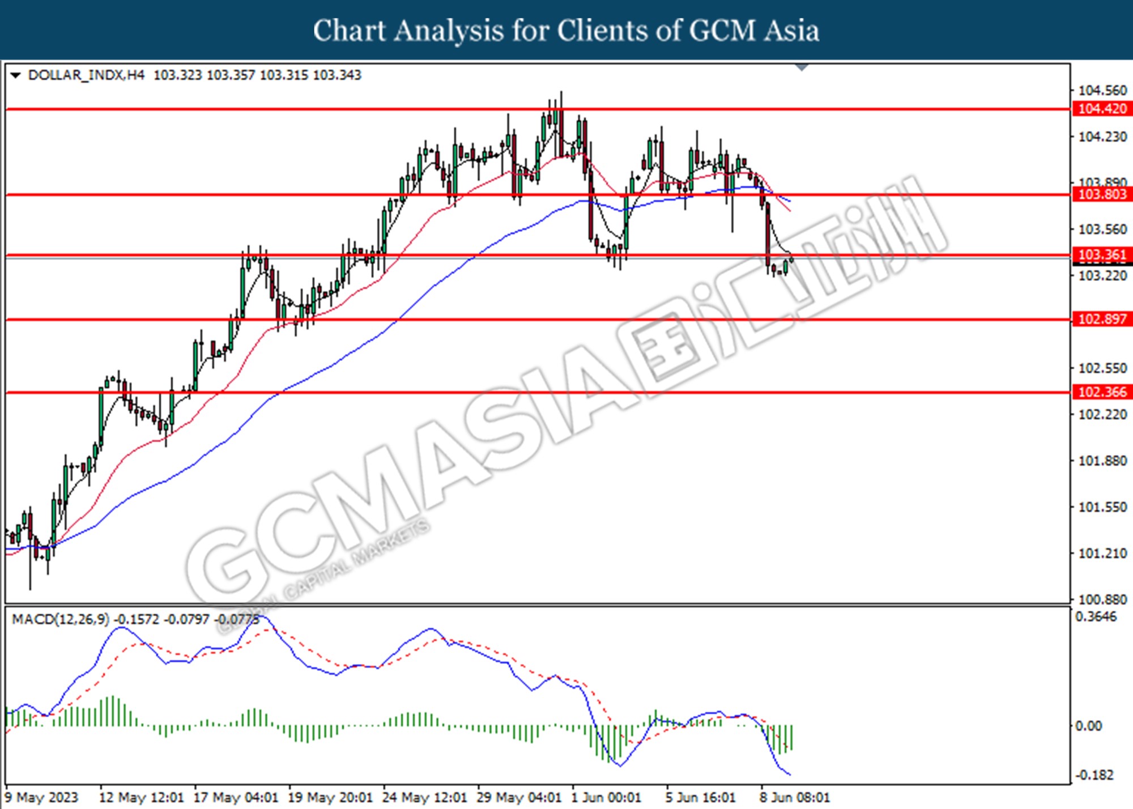The height and width of the screenshot is (809, 1133).
Task: Click the 103.560 price scale value
Action: 1102,229
